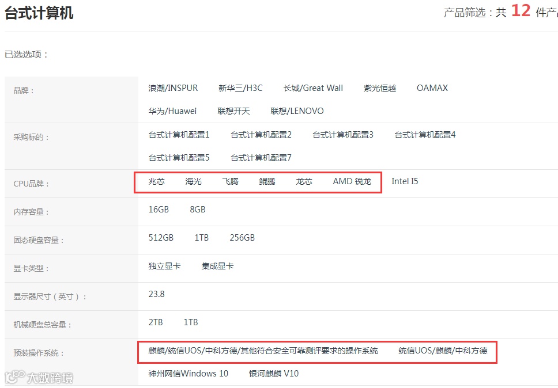Viewport: 558px width, 388px height.
Task: Choose 台式计算机配置3 option
Action: [x=343, y=135]
